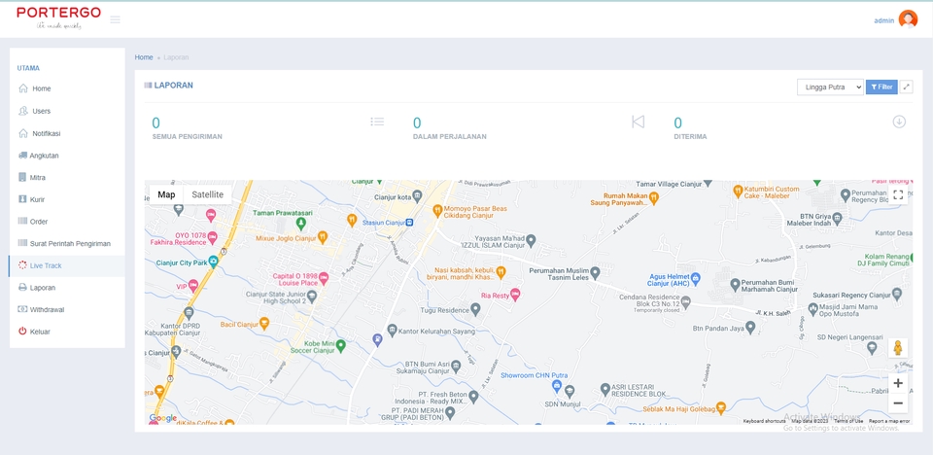This screenshot has width=933, height=455.
Task: Click the Google logo on the map
Action: 162,418
